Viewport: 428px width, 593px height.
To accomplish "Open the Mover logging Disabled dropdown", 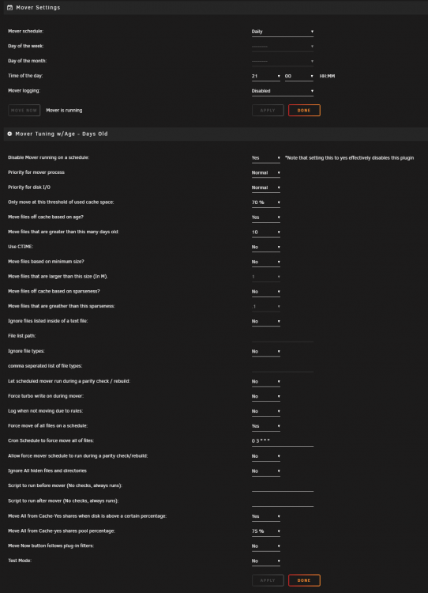I will pos(283,91).
